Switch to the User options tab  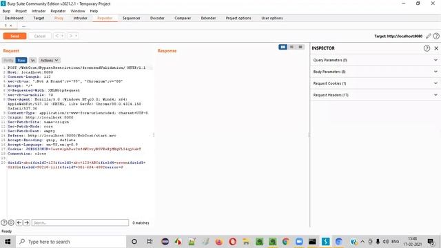[x=272, y=18]
